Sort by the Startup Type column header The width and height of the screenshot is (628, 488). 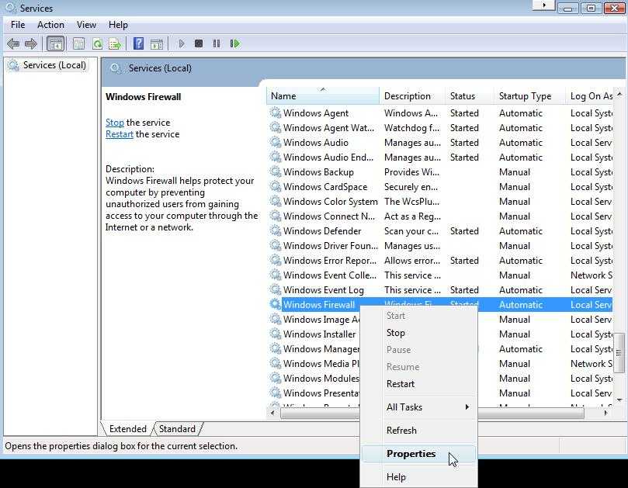tap(529, 96)
